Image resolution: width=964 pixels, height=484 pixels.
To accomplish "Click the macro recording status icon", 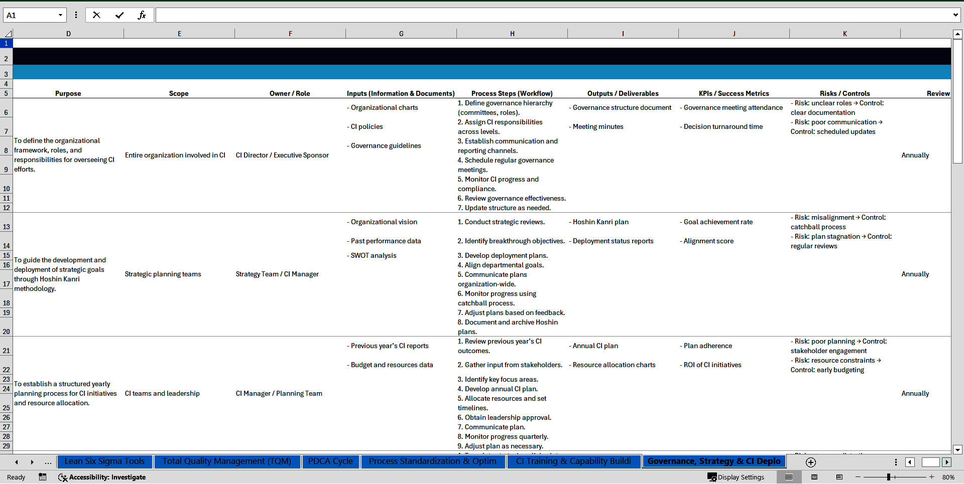I will pyautogui.click(x=43, y=477).
